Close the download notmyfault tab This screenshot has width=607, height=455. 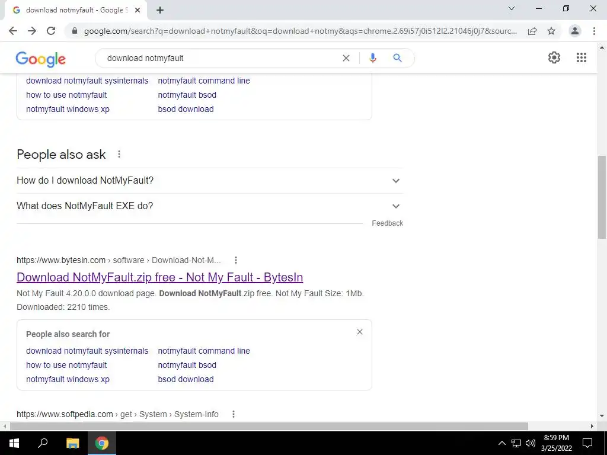[138, 10]
